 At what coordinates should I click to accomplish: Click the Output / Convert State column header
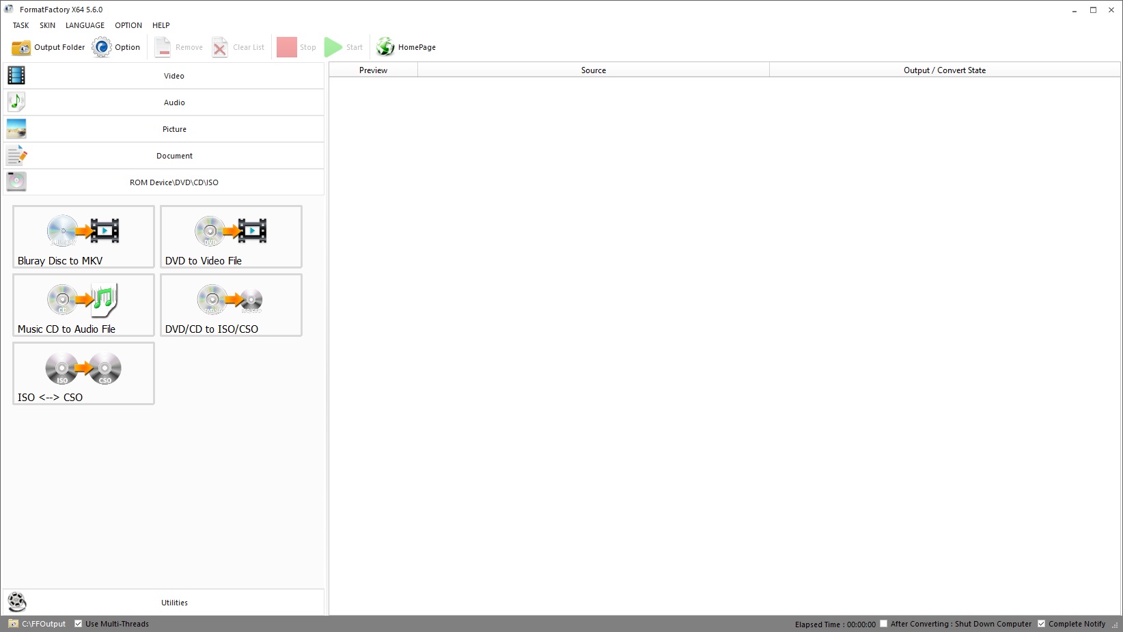pos(945,70)
